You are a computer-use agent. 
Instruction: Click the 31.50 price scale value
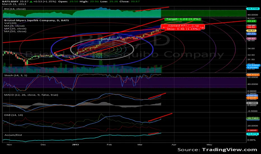pyautogui.click(x=251, y=59)
